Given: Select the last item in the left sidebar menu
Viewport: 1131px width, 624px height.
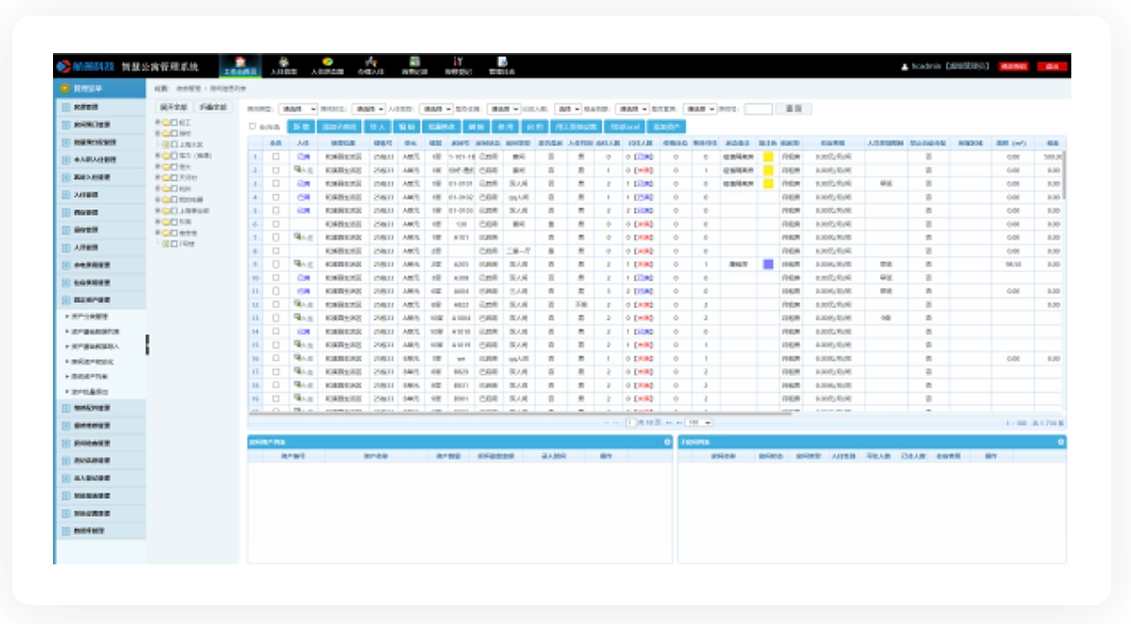Looking at the screenshot, I should click(x=99, y=530).
